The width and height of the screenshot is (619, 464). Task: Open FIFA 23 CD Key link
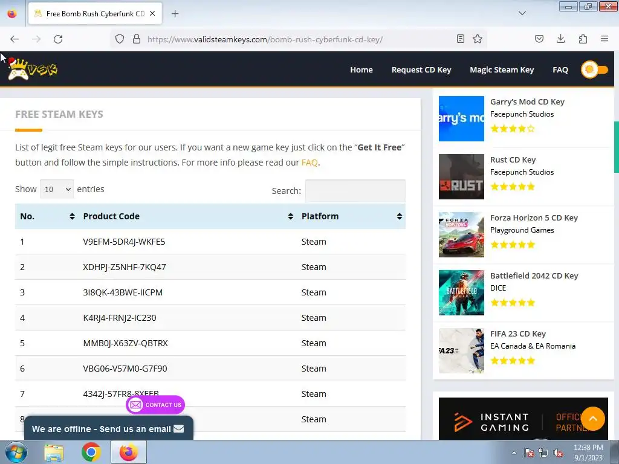tap(517, 333)
